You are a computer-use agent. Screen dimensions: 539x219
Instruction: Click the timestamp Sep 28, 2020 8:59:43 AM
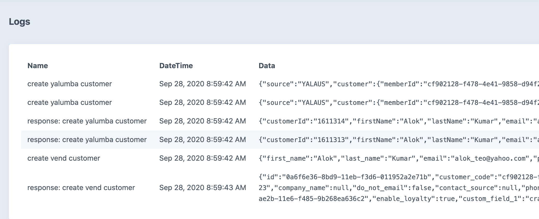(x=203, y=187)
